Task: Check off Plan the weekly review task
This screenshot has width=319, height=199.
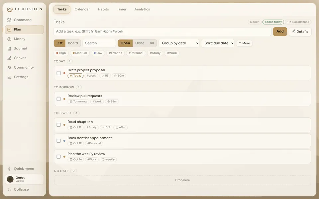Action: point(58,157)
